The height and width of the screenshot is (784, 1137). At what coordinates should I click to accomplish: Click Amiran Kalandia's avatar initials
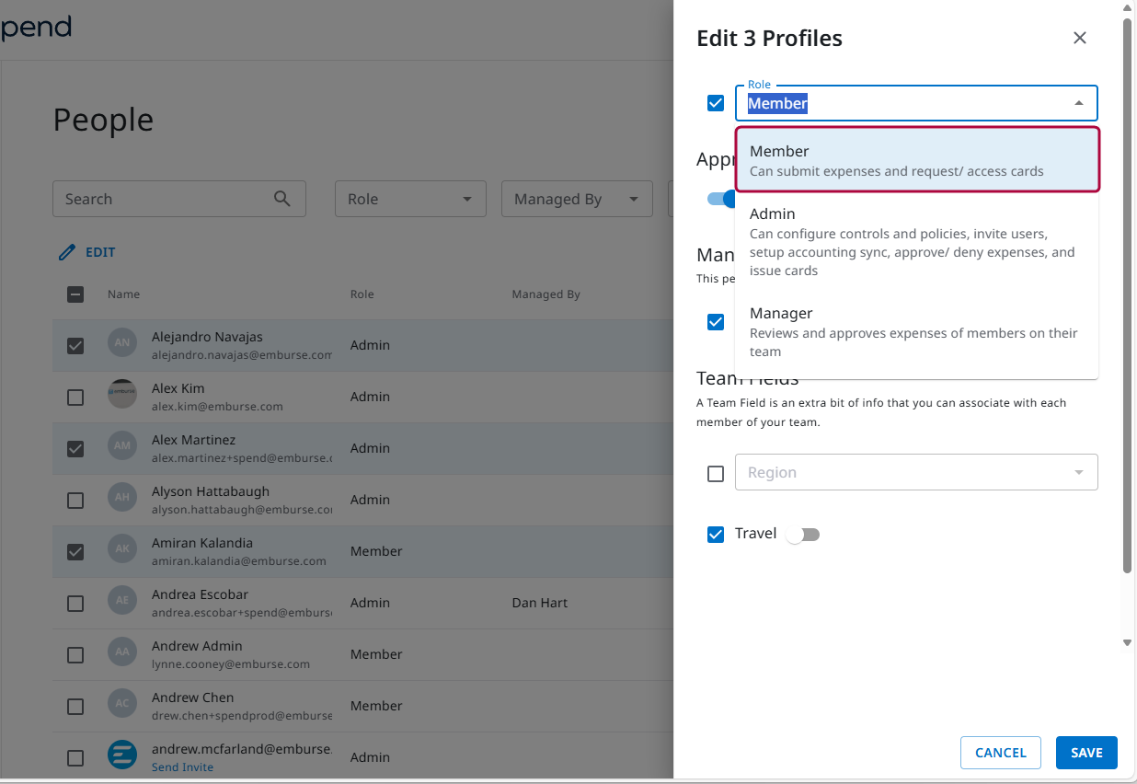point(122,549)
